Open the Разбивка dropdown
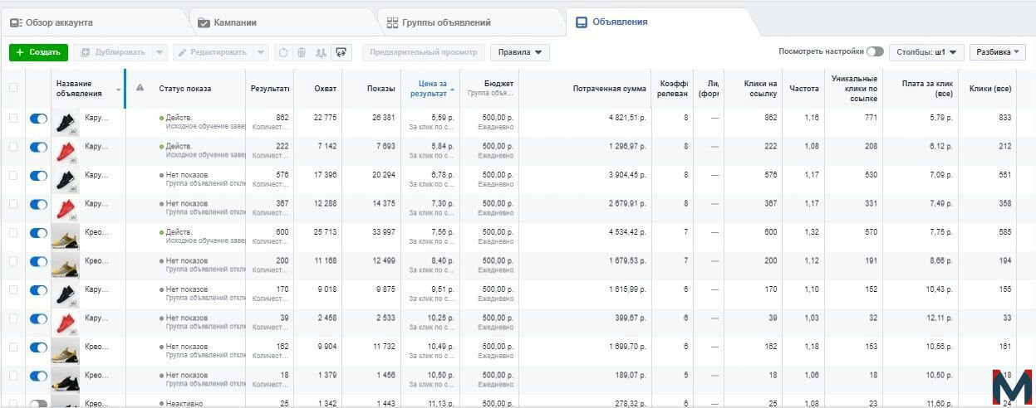 pyautogui.click(x=998, y=52)
